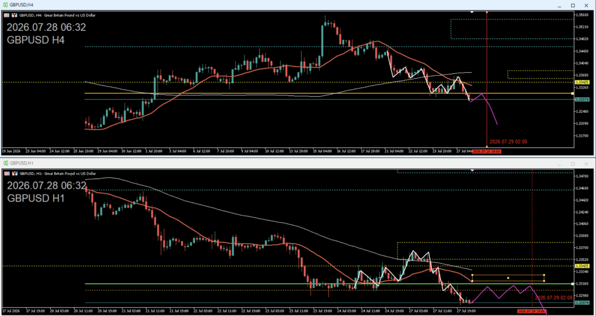596x316 pixels.
Task: Click the red date label on H1 time axis
Action: (532, 311)
